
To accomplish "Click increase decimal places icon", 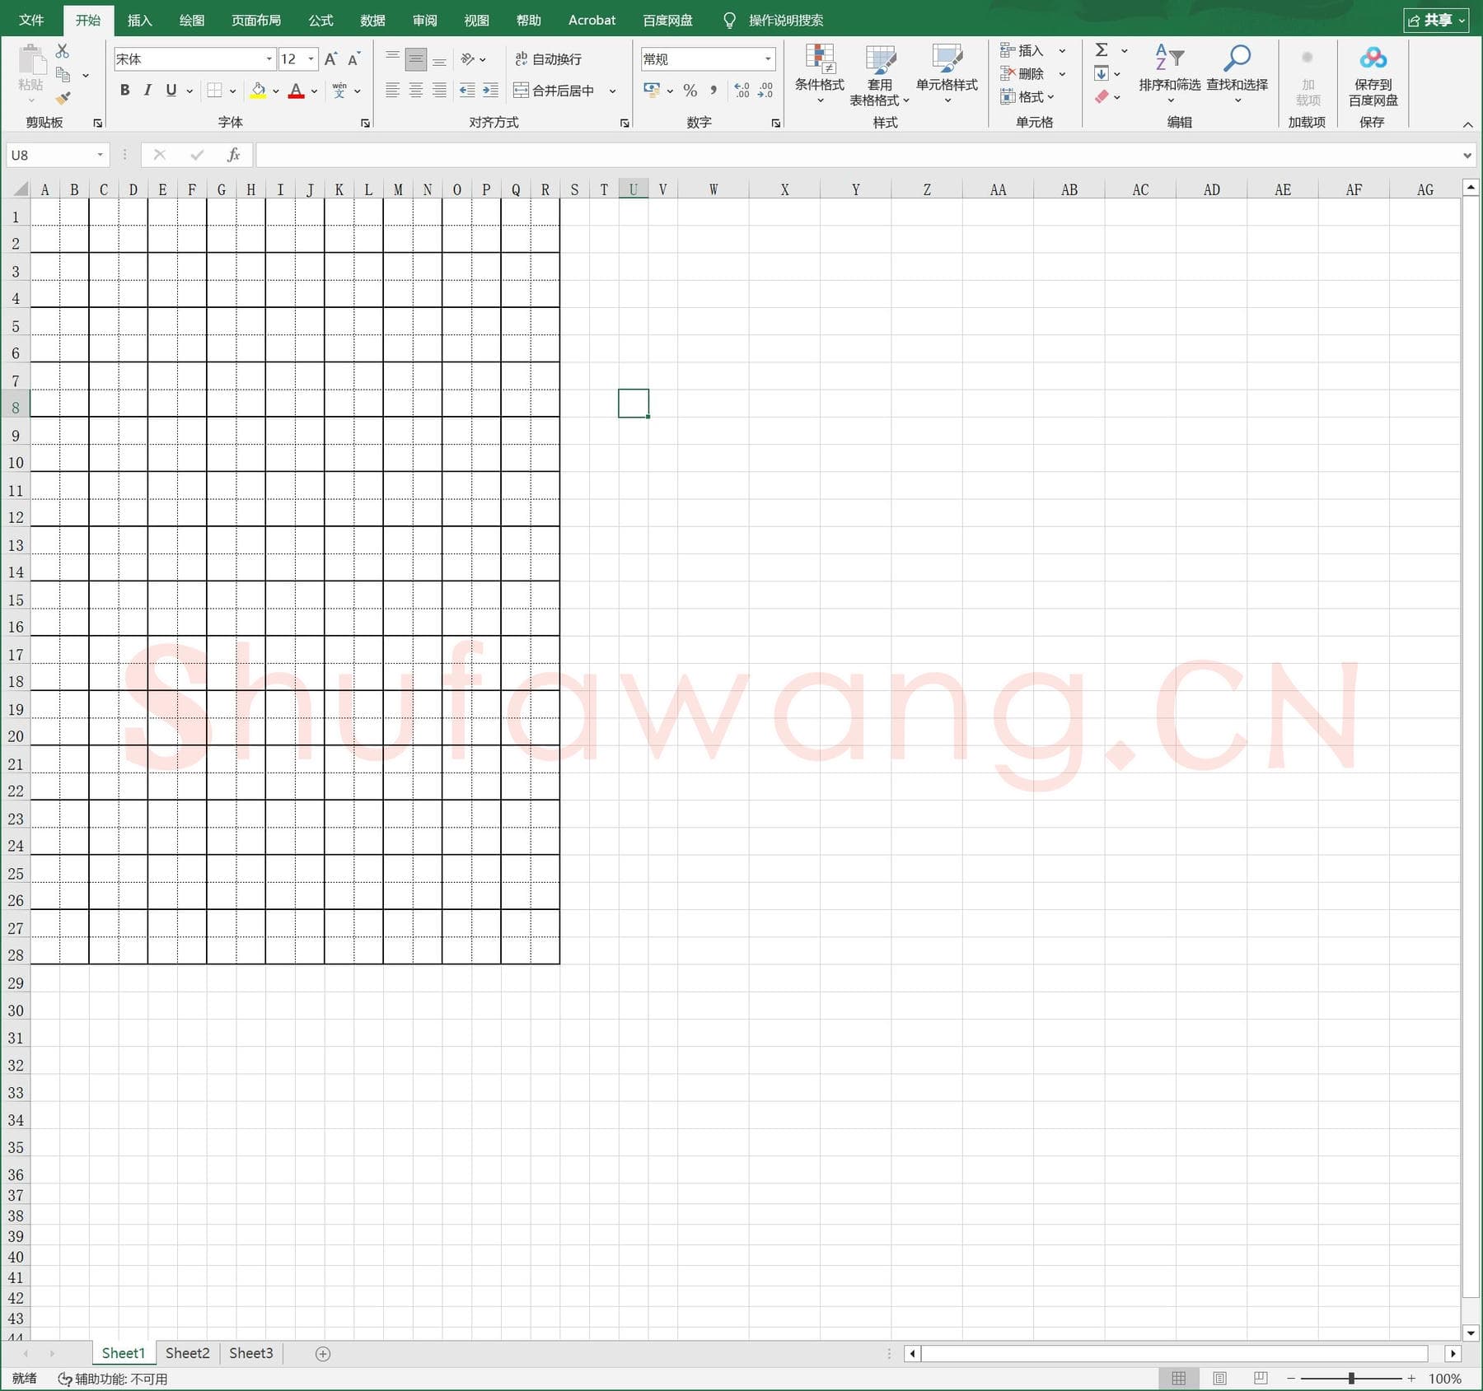I will [x=741, y=91].
